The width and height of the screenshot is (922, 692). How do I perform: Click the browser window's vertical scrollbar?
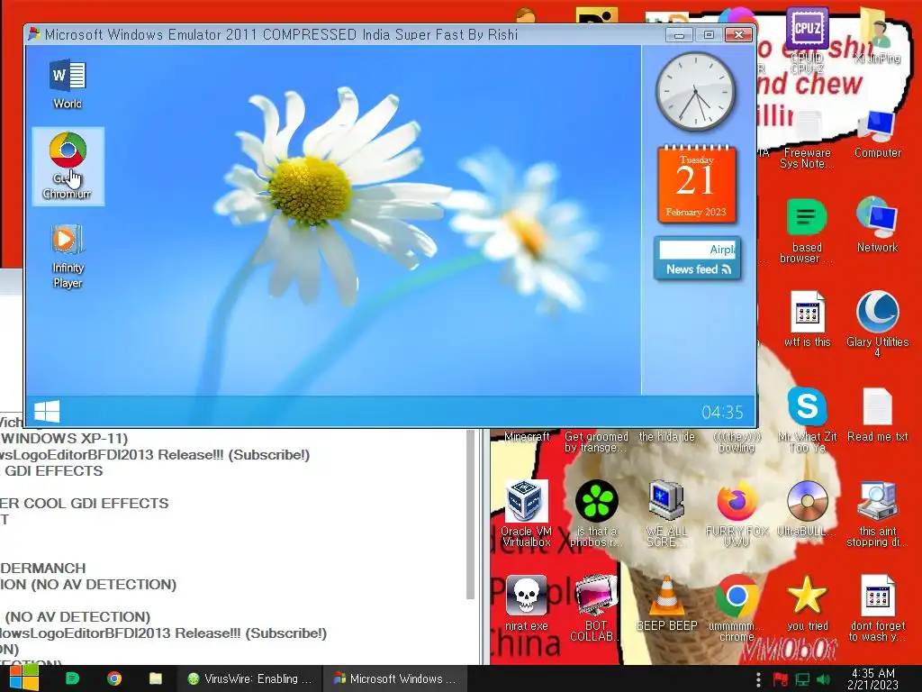click(470, 514)
